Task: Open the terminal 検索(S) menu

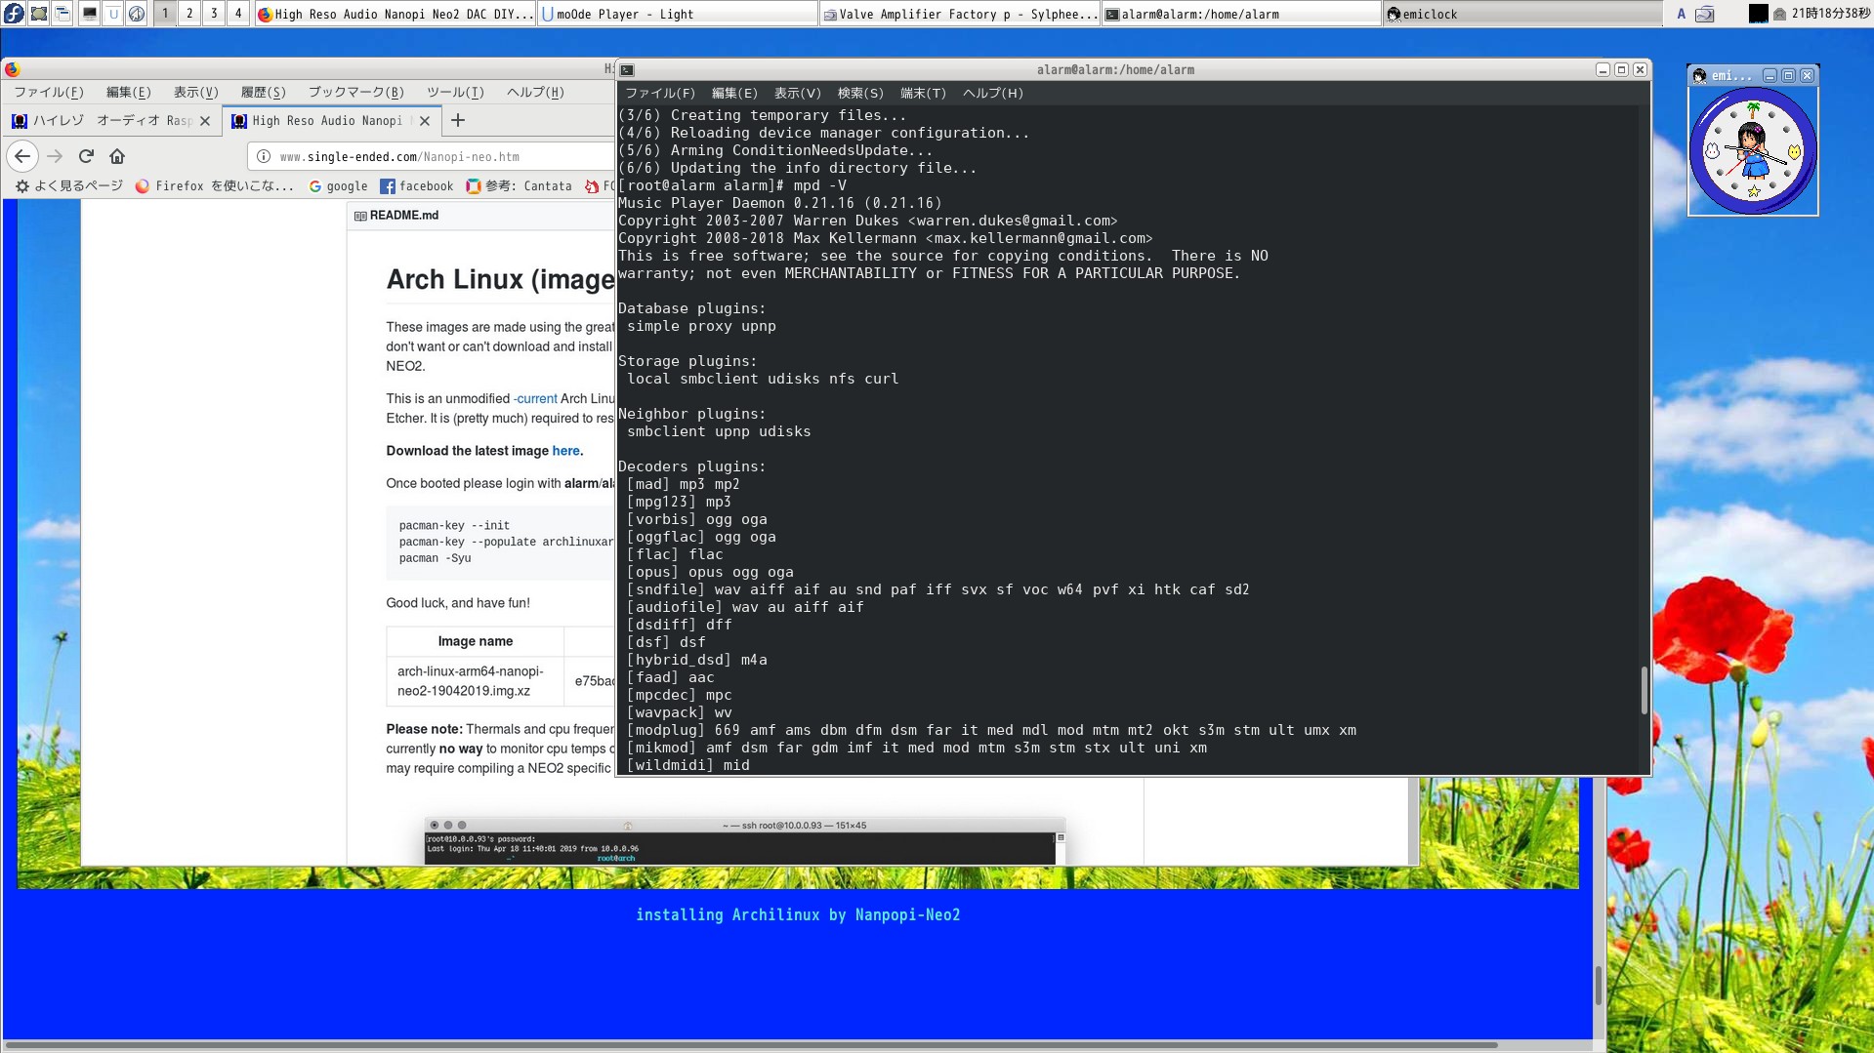Action: coord(859,93)
